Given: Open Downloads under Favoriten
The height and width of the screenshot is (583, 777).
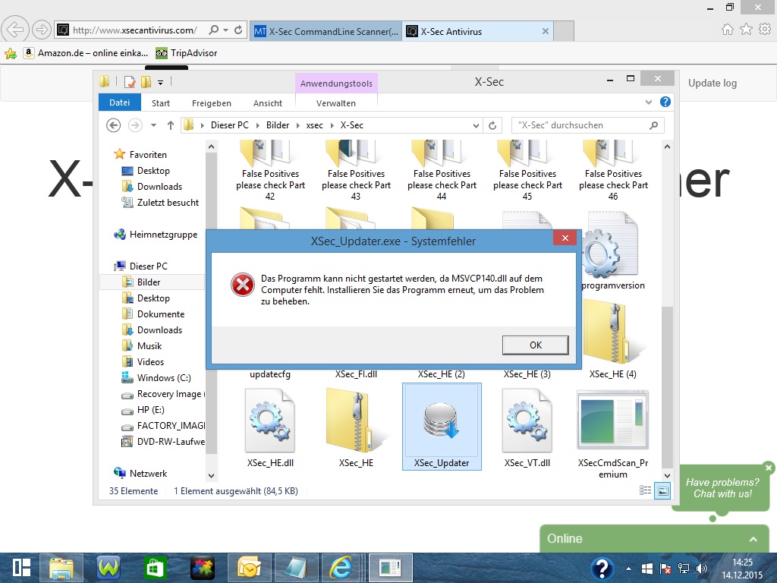Looking at the screenshot, I should coord(152,187).
